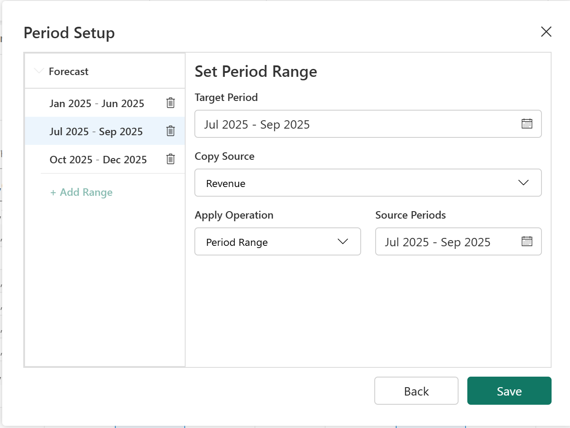Image resolution: width=570 pixels, height=428 pixels.
Task: Select the Oct 2025 - Dec 2025 range
Action: pos(98,160)
